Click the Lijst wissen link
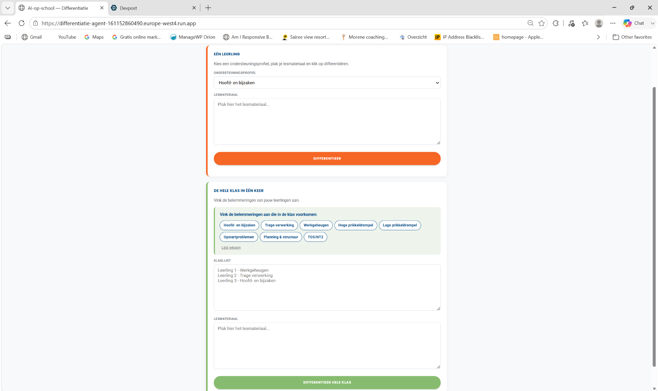This screenshot has width=658, height=391. [x=231, y=248]
